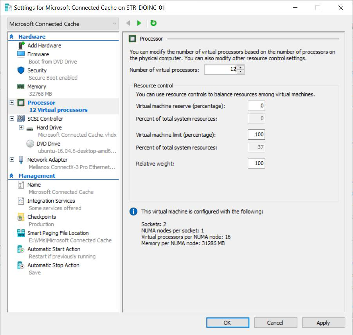Open the virtual machine selector dropdown
The image size is (353, 335).
point(63,24)
